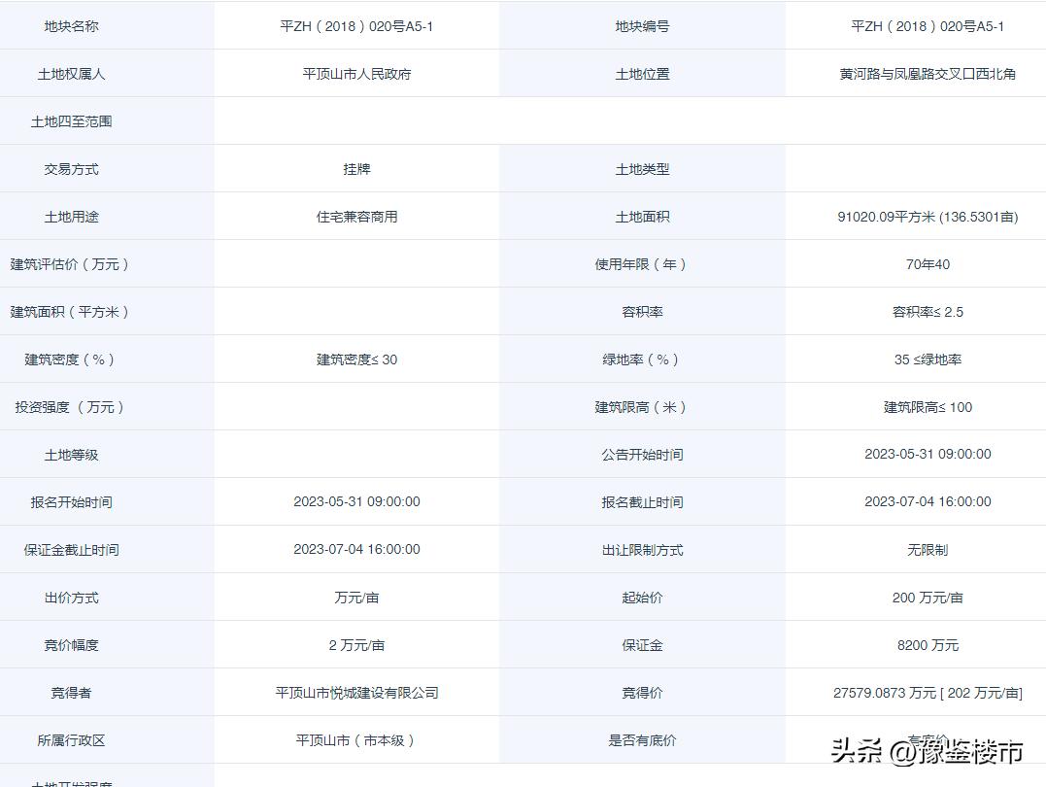Click the 是否有底价 label
The height and width of the screenshot is (787, 1046).
[x=642, y=741]
